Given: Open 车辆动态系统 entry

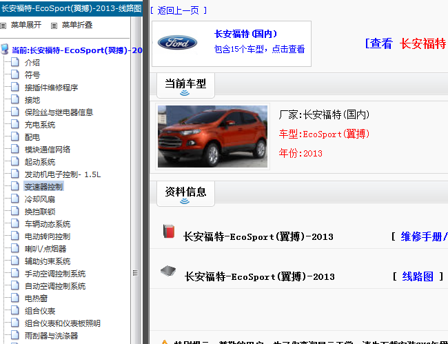Looking at the screenshot, I should pyautogui.click(x=48, y=224).
